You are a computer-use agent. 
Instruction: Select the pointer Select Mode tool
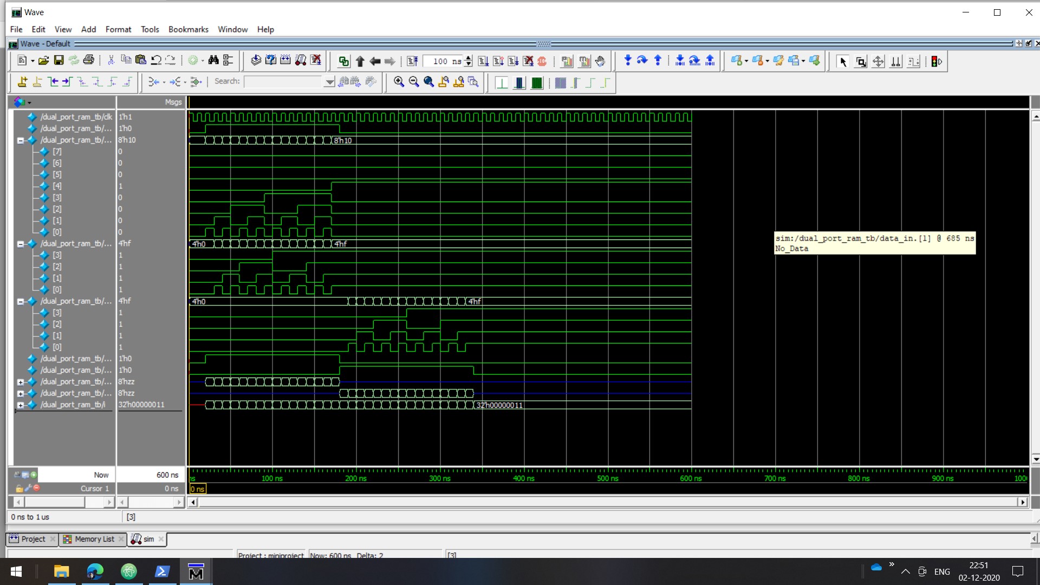point(842,61)
